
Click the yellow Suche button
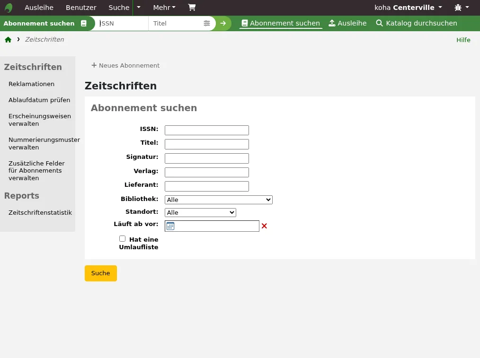click(x=101, y=273)
